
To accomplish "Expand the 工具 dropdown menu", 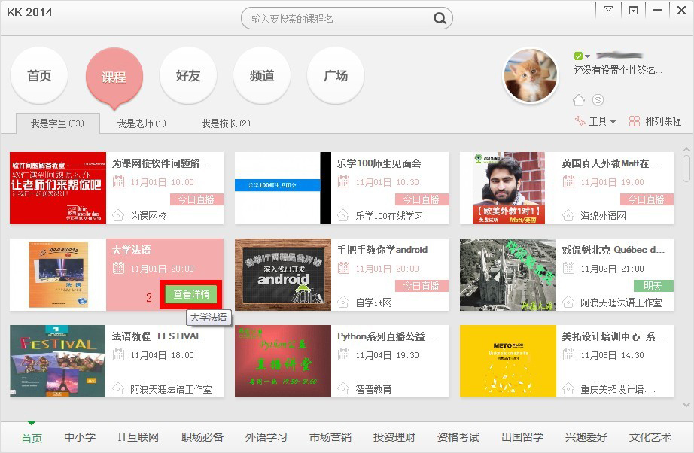I will point(613,122).
